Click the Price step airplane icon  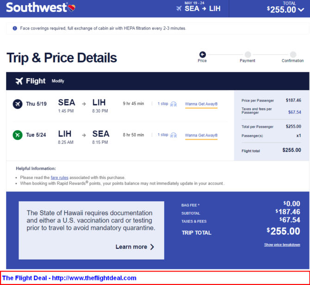[x=202, y=54]
